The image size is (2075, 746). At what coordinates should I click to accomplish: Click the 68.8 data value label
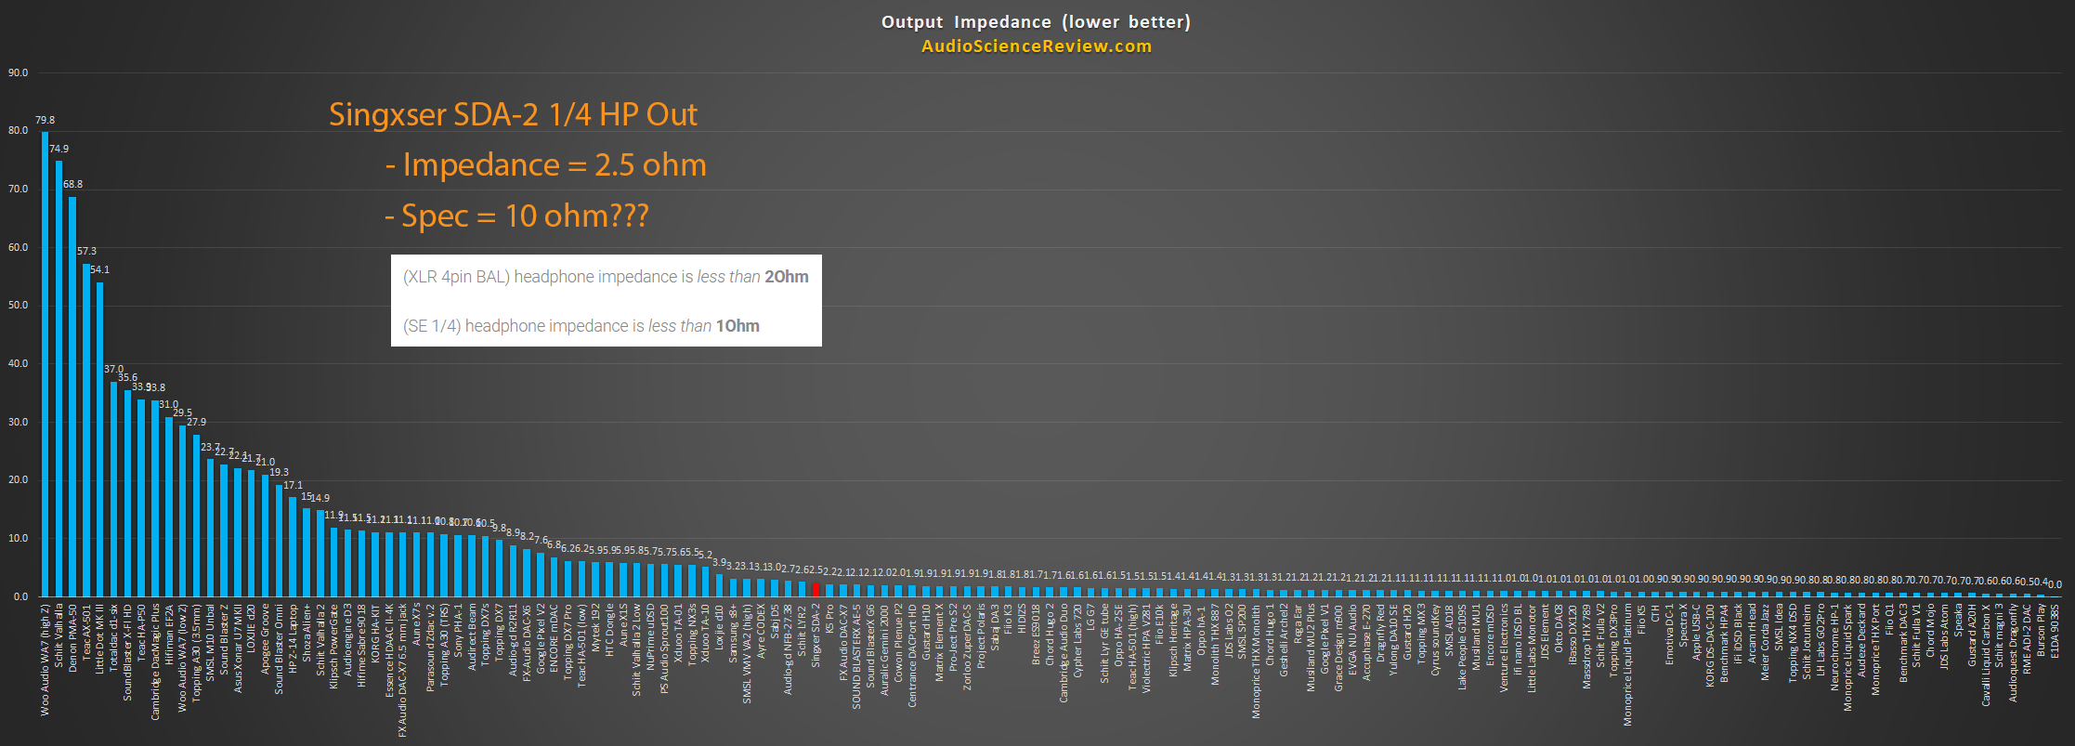coord(72,184)
